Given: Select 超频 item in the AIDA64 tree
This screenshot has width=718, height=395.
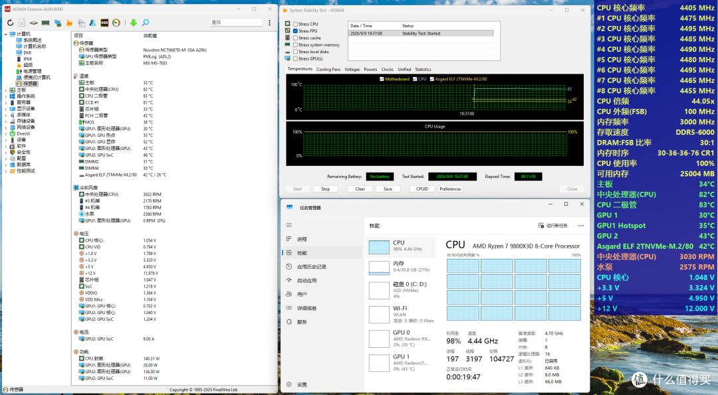Looking at the screenshot, I should click(x=28, y=65).
